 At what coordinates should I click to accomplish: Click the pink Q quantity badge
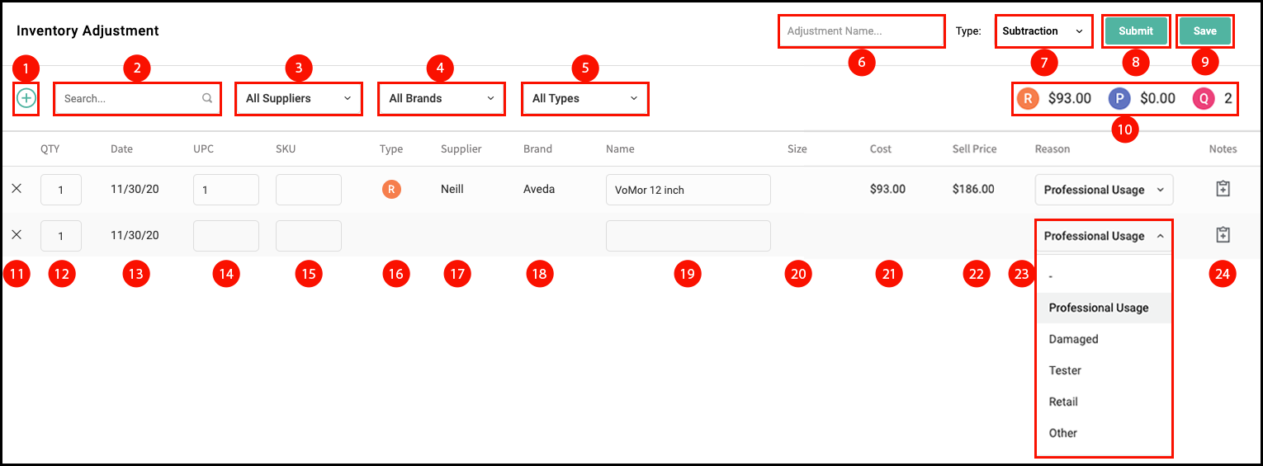1204,98
